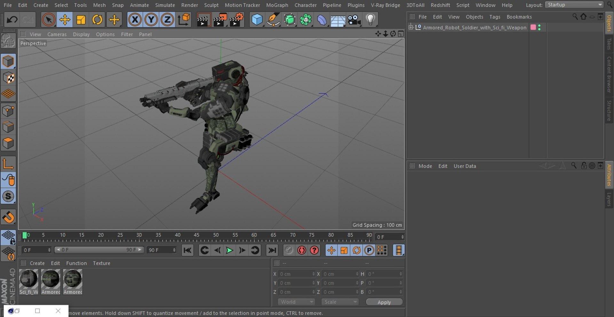
Task: Toggle X axis lock
Action: 135,20
